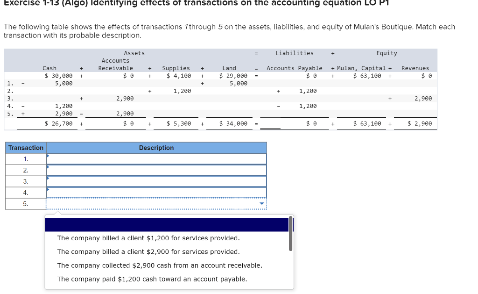This screenshot has height=294, width=478.
Task: Click the Land beginning balance $ 29,000
Action: pos(233,76)
